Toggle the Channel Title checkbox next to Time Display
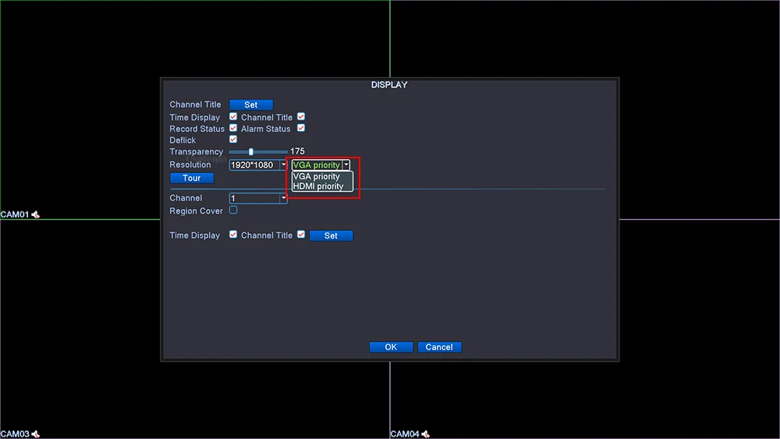 click(x=301, y=116)
